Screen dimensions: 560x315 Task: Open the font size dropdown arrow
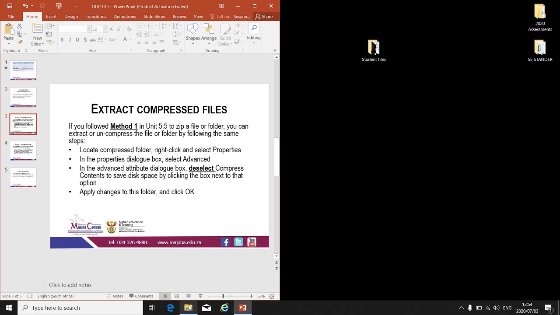click(x=105, y=29)
